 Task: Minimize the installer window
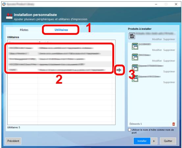coord(156,4)
